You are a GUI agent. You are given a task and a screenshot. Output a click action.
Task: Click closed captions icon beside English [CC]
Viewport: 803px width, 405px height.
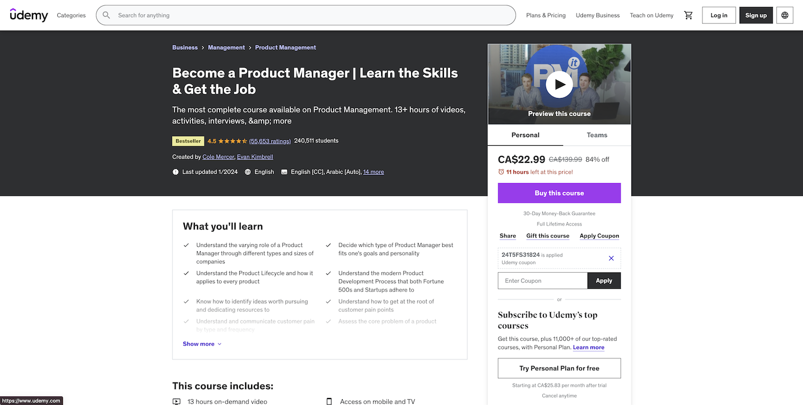284,172
